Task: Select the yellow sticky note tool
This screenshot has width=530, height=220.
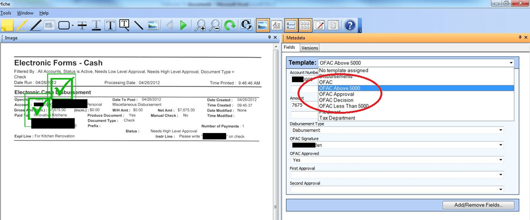Action: 7,26
